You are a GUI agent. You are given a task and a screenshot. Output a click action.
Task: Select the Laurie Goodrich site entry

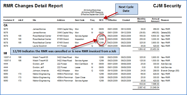coord(40,46)
